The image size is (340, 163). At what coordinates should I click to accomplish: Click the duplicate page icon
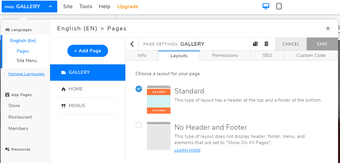(256, 44)
